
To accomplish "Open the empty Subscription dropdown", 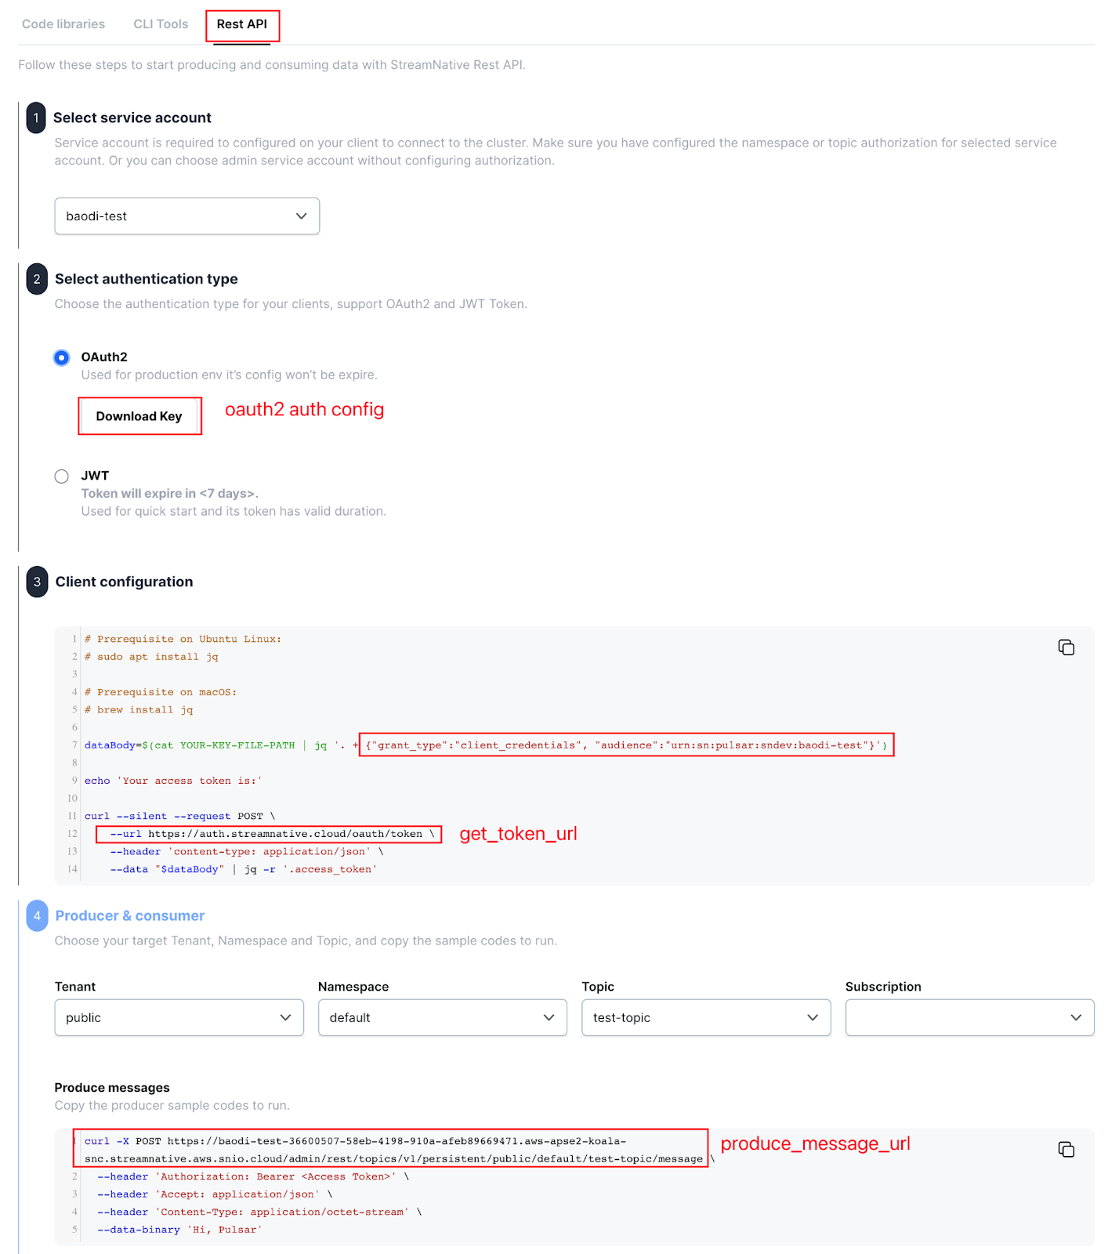I will click(x=969, y=1018).
